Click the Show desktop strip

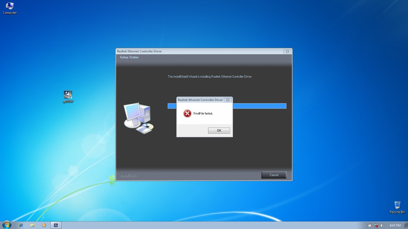[x=406, y=225]
